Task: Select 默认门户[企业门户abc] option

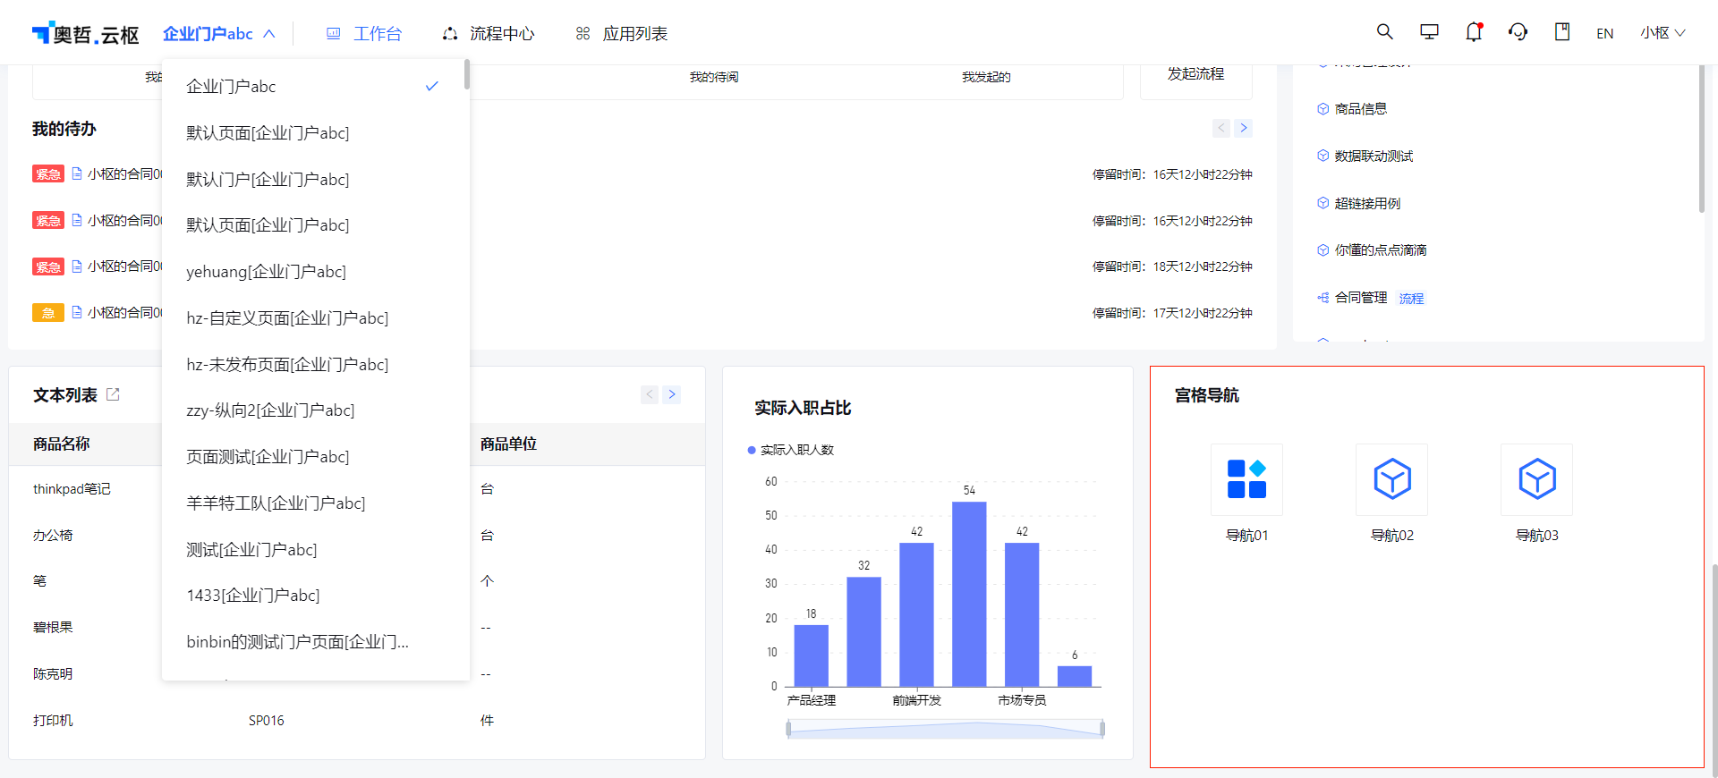Action: coord(315,179)
